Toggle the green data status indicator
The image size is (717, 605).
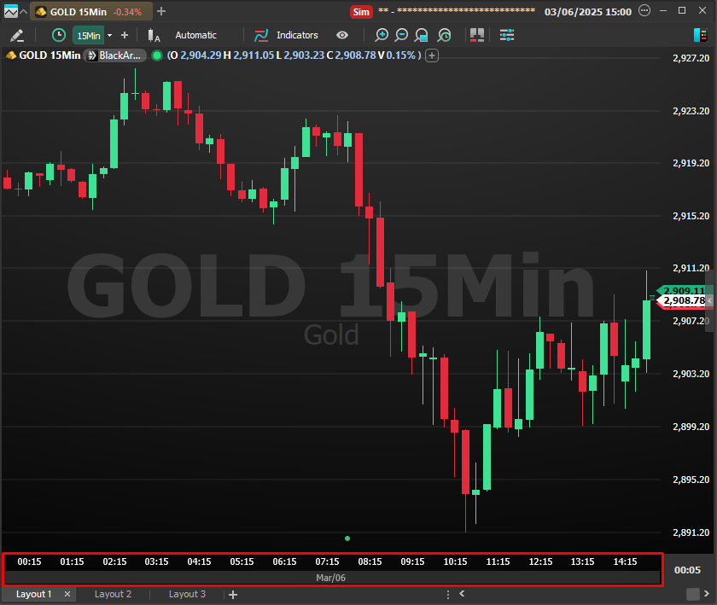156,55
